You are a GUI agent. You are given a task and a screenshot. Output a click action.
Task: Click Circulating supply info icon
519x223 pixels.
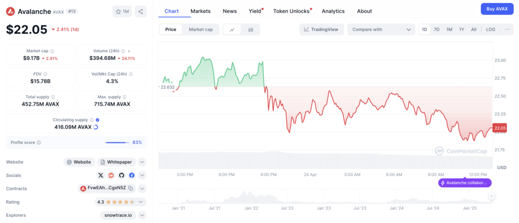click(x=92, y=120)
